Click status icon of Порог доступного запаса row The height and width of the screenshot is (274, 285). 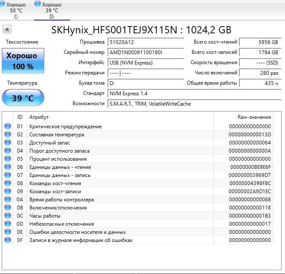click(x=8, y=150)
